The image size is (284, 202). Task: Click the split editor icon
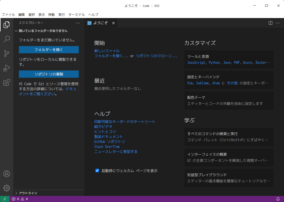(x=270, y=23)
